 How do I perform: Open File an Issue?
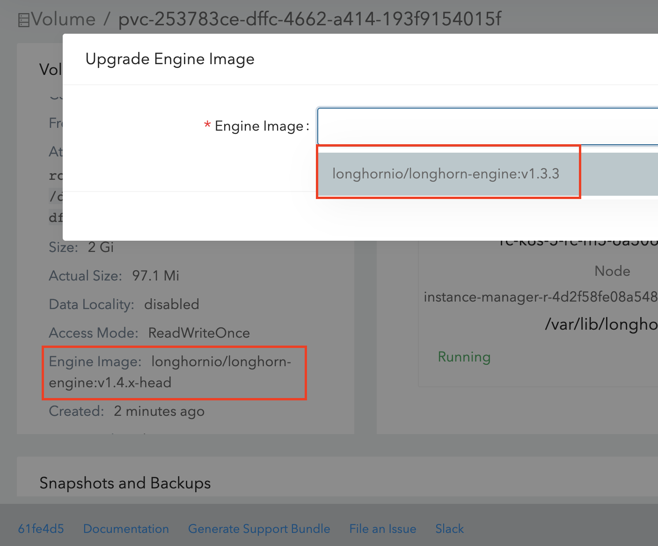tap(382, 529)
